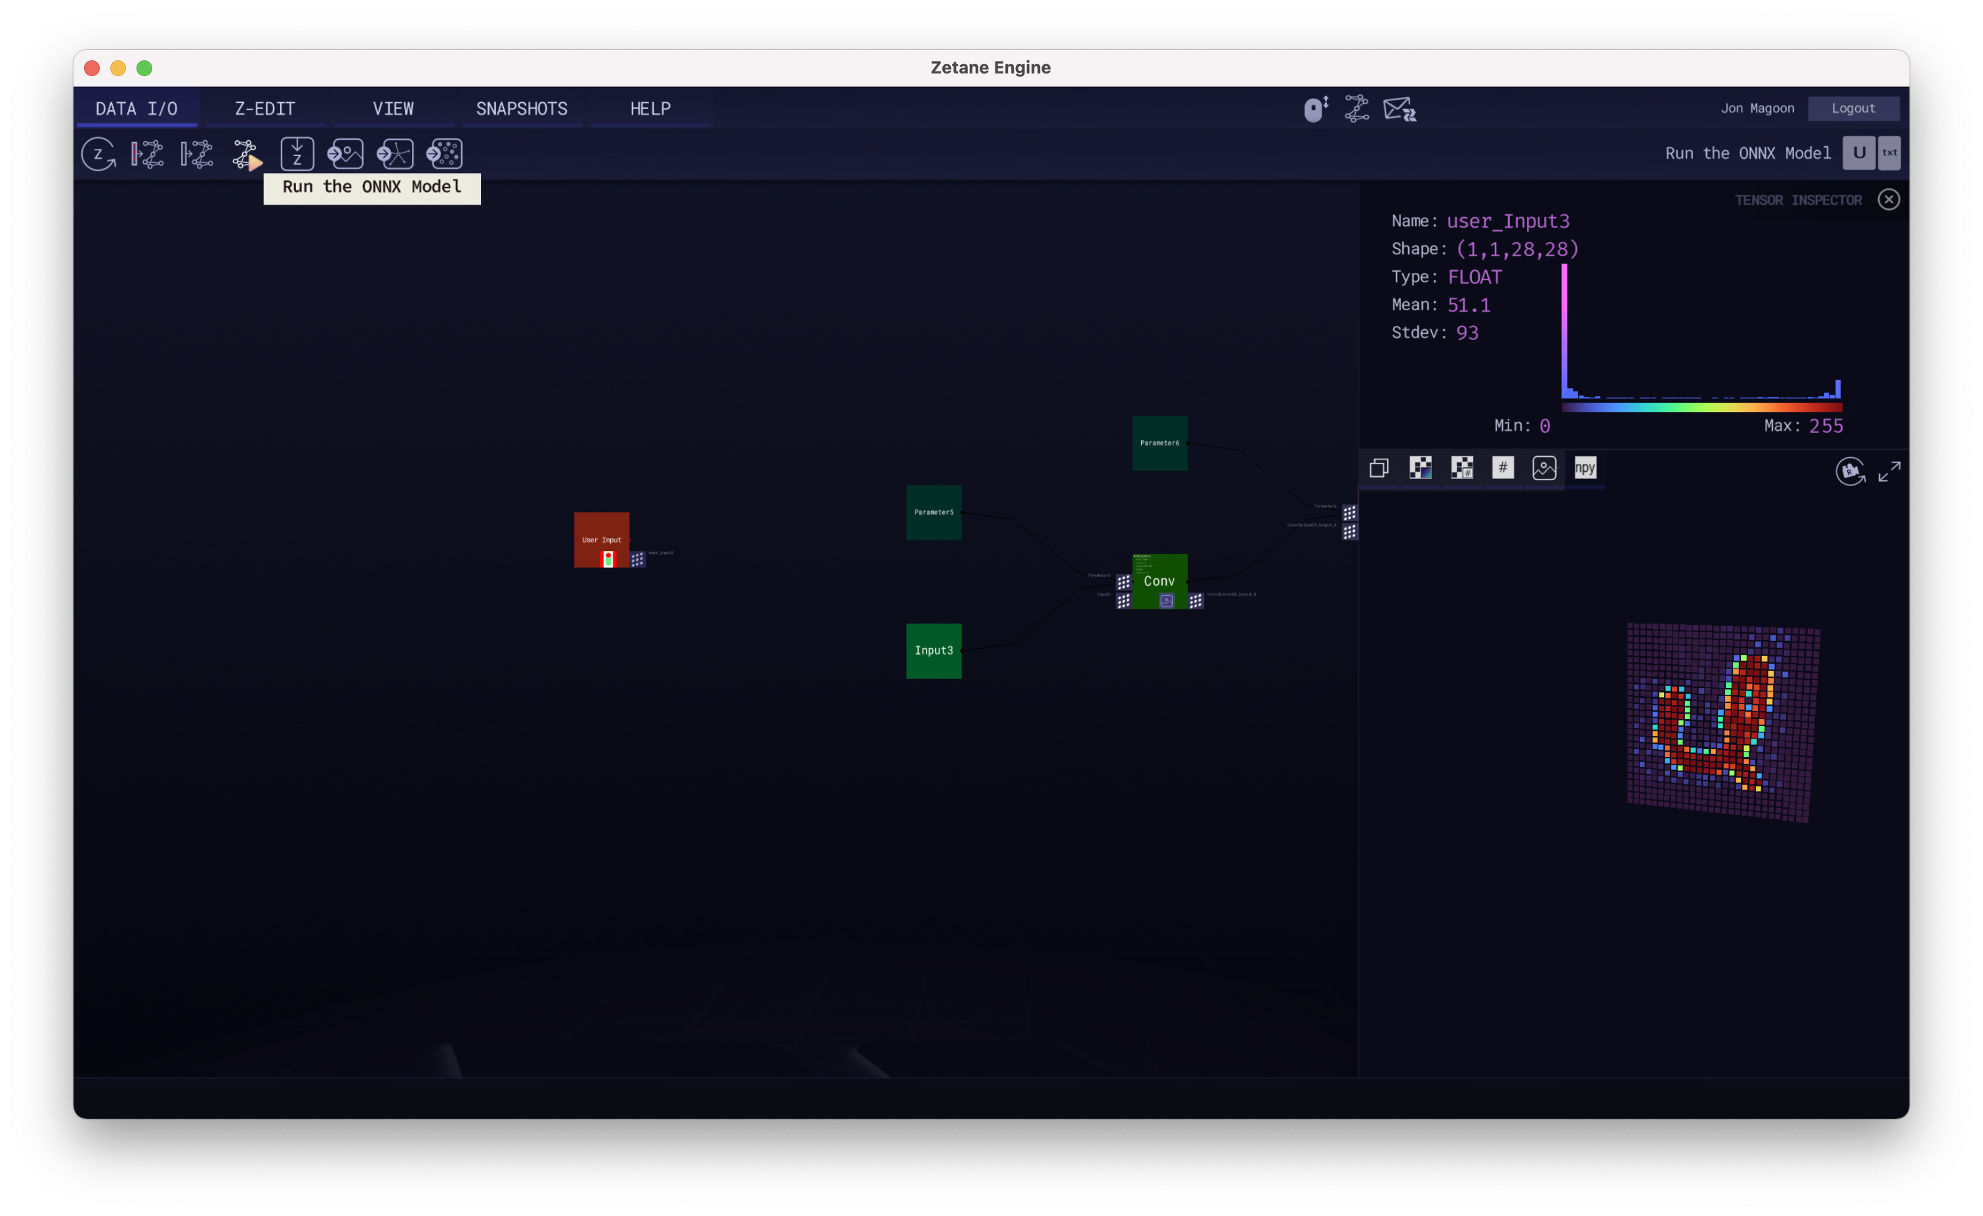The height and width of the screenshot is (1216, 1983).
Task: Click the histogram rainbow color bar
Action: (x=1701, y=408)
